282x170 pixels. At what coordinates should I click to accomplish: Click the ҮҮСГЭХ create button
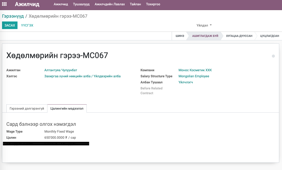point(27,25)
